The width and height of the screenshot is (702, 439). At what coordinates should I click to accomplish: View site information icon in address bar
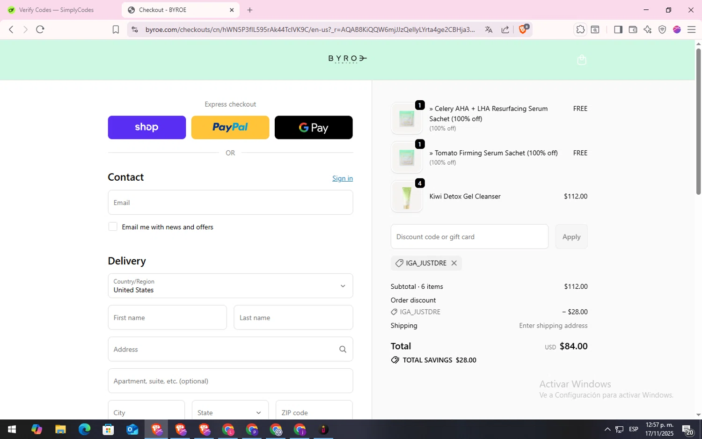coord(135,29)
